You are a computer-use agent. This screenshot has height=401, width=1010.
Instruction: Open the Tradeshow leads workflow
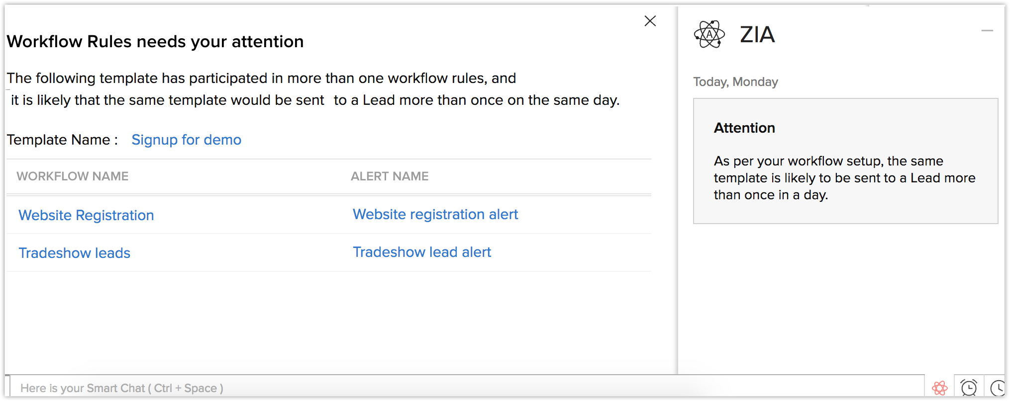point(75,253)
